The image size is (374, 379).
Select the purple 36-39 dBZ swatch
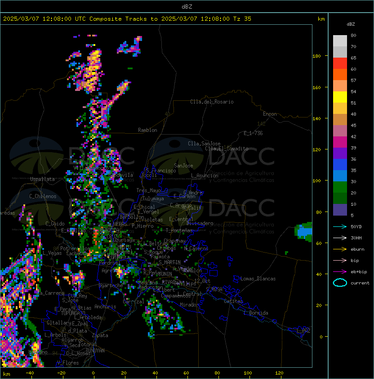(x=340, y=153)
